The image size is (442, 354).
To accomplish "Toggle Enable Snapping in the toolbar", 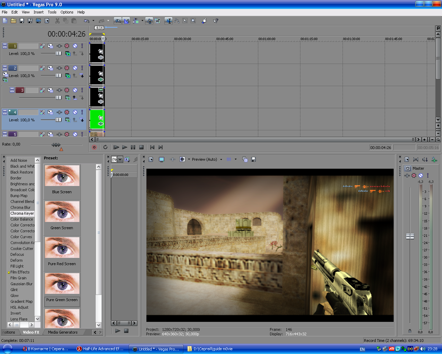I will [118, 21].
